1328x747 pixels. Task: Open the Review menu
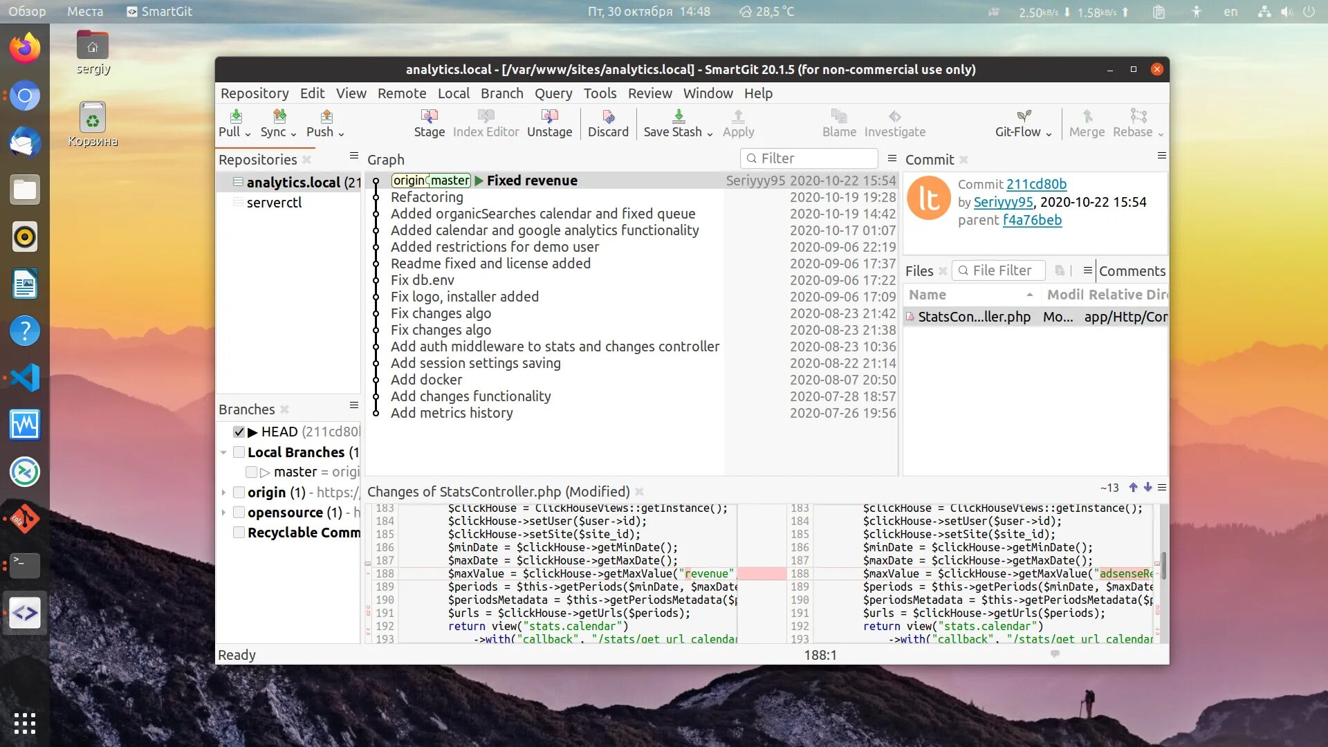click(x=649, y=93)
